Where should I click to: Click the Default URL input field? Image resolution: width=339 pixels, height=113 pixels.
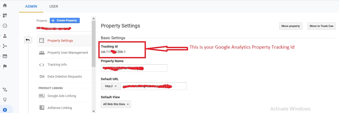tap(153, 86)
